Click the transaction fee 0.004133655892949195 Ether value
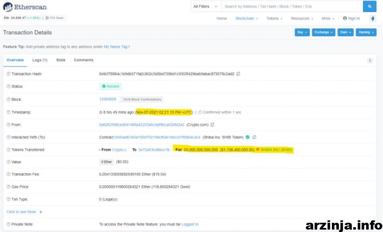The height and width of the screenshot is (232, 383). click(x=133, y=174)
